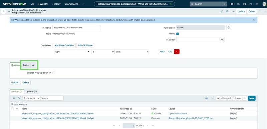Open the filter funnel in versions list
The height and width of the screenshot is (129, 267).
(x=19, y=98)
